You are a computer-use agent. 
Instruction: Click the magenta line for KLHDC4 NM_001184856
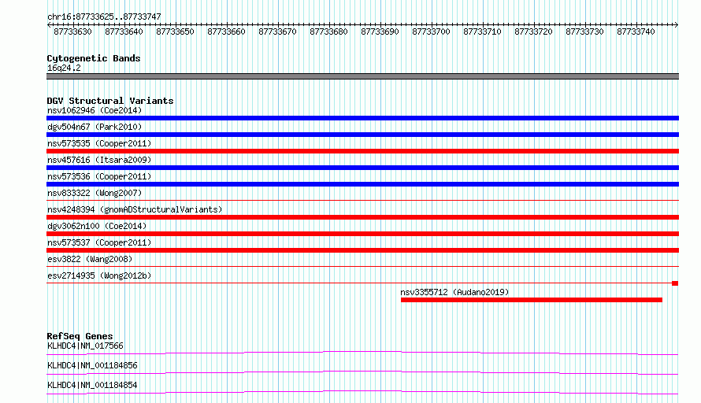point(362,372)
